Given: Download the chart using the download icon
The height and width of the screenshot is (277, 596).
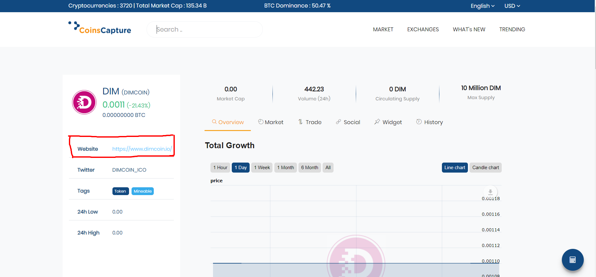Looking at the screenshot, I should pyautogui.click(x=490, y=192).
